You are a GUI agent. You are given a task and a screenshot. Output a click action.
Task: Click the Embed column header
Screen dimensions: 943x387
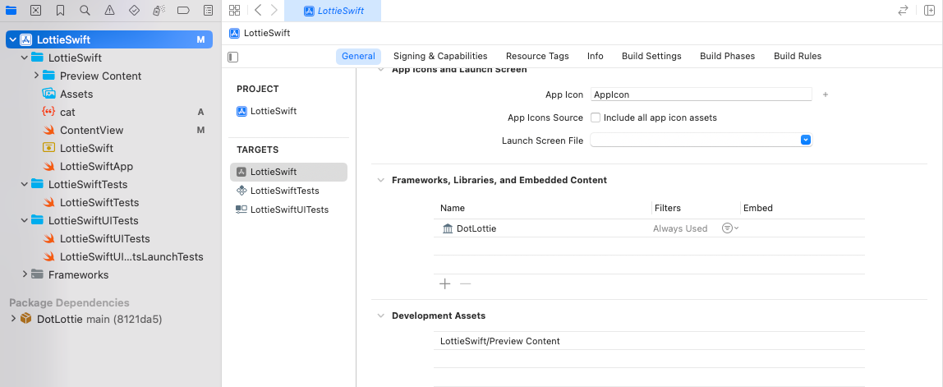pos(757,208)
